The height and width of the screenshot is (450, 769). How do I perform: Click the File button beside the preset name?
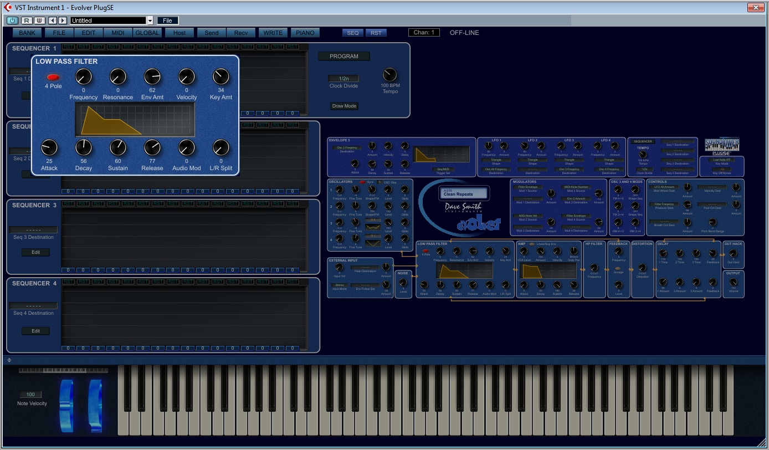[x=167, y=21]
